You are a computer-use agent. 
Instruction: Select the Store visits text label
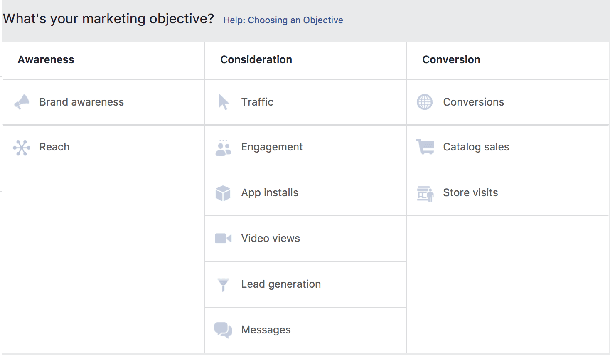coord(470,193)
